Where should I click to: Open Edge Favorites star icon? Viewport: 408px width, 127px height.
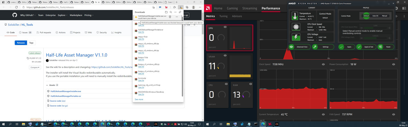point(174,7)
